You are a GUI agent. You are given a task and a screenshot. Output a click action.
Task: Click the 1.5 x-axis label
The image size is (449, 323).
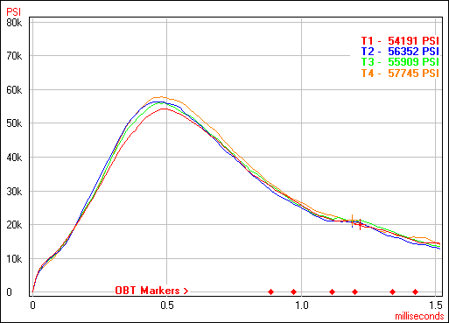tap(436, 305)
